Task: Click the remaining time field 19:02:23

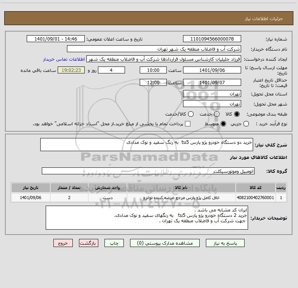Action: coord(71,70)
